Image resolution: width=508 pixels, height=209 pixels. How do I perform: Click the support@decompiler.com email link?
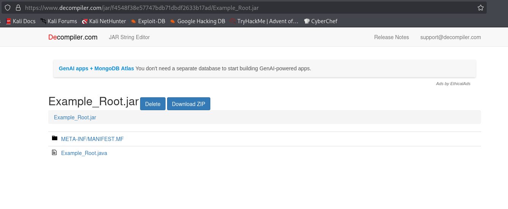450,37
